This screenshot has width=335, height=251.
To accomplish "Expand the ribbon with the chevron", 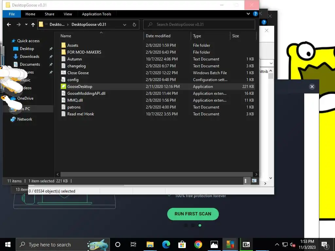I will click(x=248, y=14).
